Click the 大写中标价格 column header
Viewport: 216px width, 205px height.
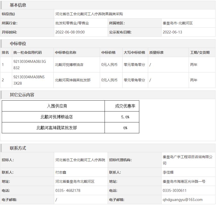point(134,52)
